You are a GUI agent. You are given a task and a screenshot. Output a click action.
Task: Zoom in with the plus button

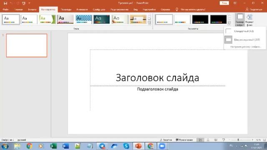(x=252, y=140)
